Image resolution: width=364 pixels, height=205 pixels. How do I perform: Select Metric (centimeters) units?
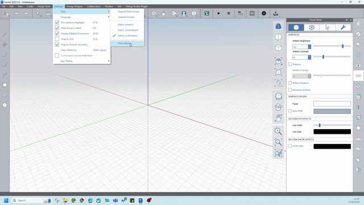click(x=127, y=30)
